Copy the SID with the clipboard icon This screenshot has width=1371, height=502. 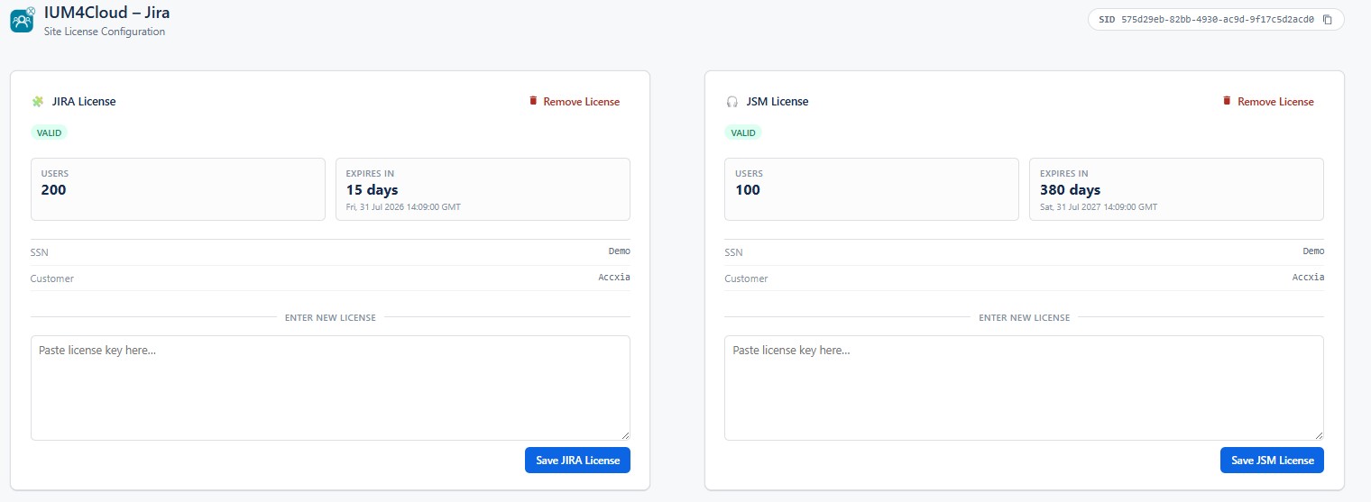coord(1327,19)
